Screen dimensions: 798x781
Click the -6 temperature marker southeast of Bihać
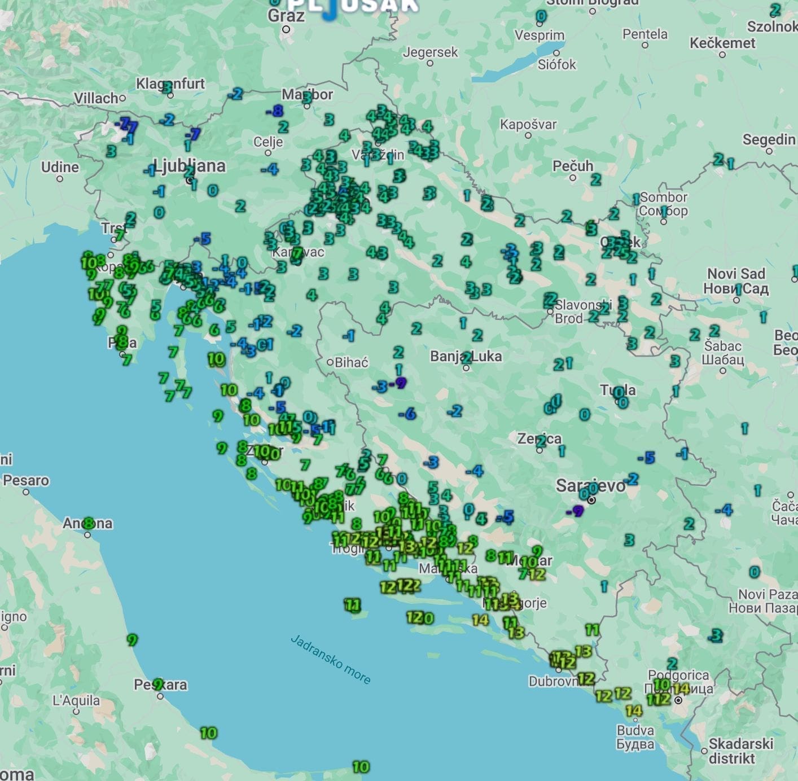point(407,414)
